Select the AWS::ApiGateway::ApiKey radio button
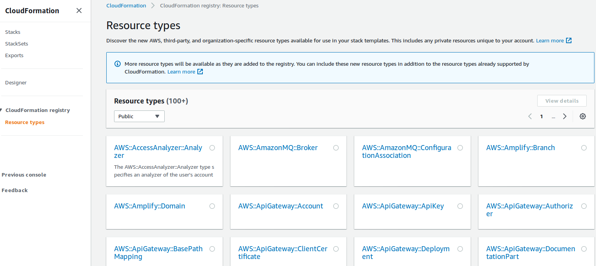 (460, 206)
